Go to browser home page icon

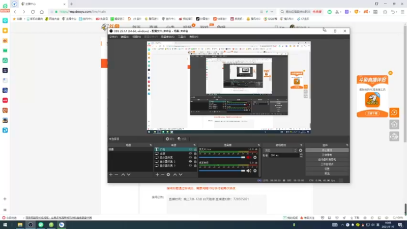[x=42, y=12]
